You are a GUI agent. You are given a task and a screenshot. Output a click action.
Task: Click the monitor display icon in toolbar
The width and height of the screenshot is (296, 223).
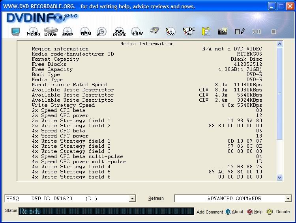coord(16,32)
